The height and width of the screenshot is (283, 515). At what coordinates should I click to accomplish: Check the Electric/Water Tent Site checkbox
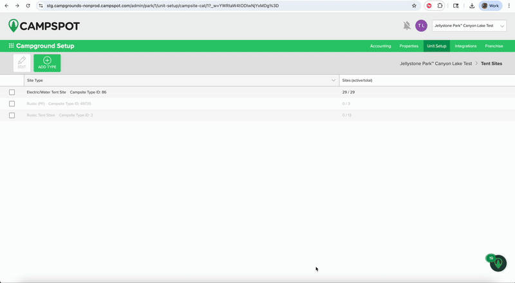point(12,92)
